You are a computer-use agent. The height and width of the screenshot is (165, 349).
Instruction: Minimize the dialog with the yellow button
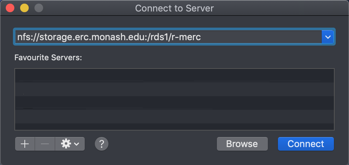pos(24,8)
